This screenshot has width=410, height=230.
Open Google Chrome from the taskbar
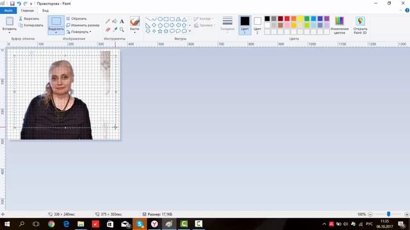pyautogui.click(x=51, y=224)
